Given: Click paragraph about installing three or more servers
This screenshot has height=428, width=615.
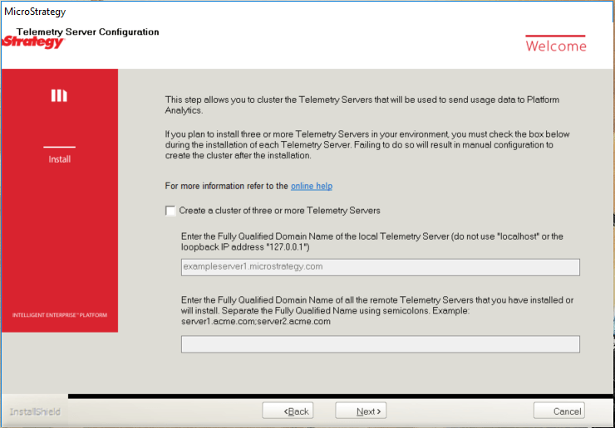Looking at the screenshot, I should pyautogui.click(x=367, y=144).
